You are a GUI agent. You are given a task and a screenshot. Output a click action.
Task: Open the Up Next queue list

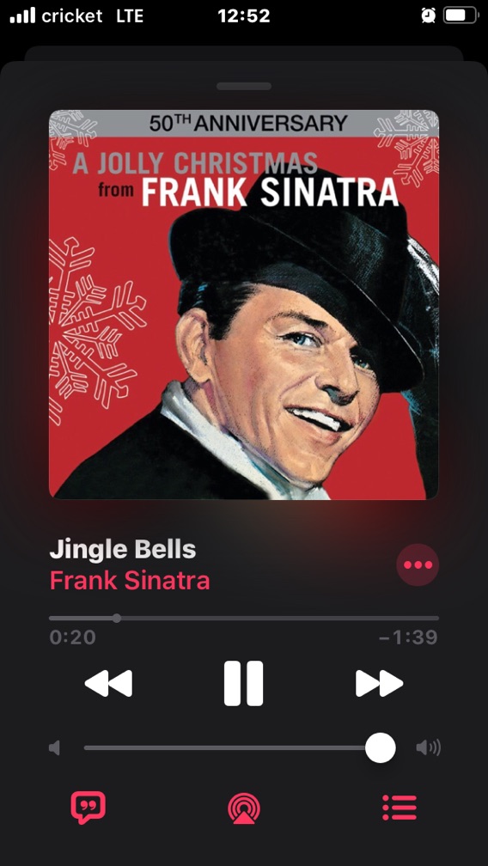400,808
